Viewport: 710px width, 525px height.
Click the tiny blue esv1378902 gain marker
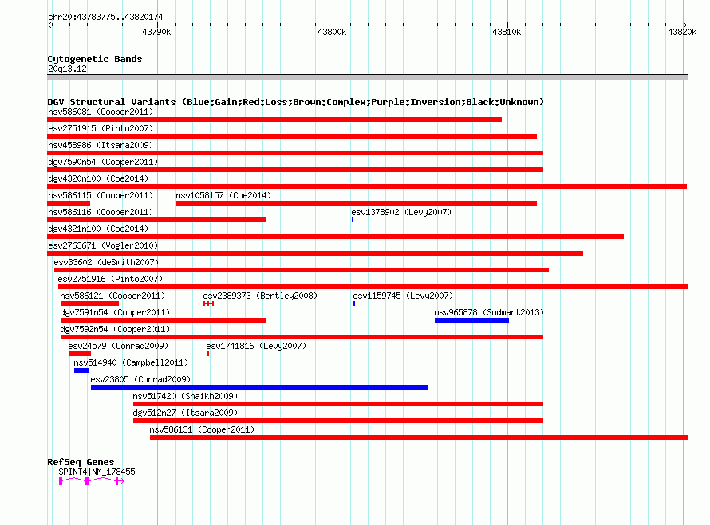[353, 220]
